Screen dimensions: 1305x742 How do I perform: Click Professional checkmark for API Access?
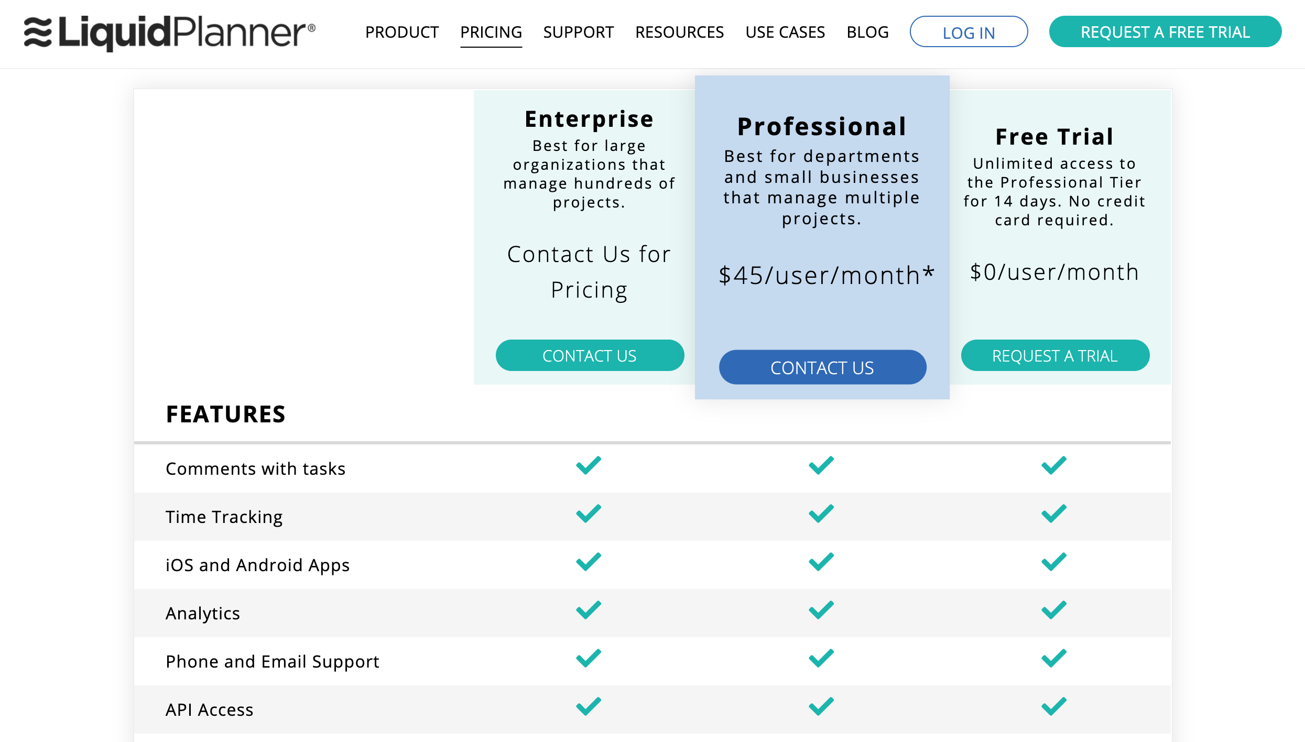pos(821,706)
